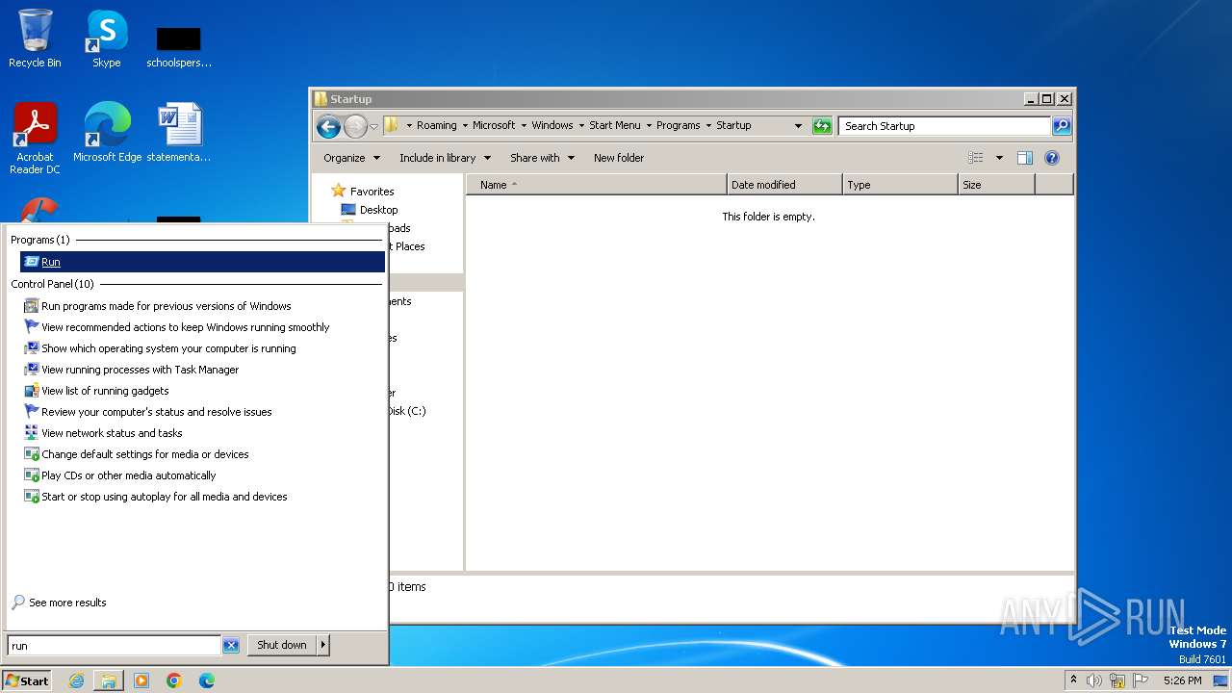This screenshot has width=1232, height=693.
Task: Open address bar previous locations dropdown
Action: coord(798,126)
